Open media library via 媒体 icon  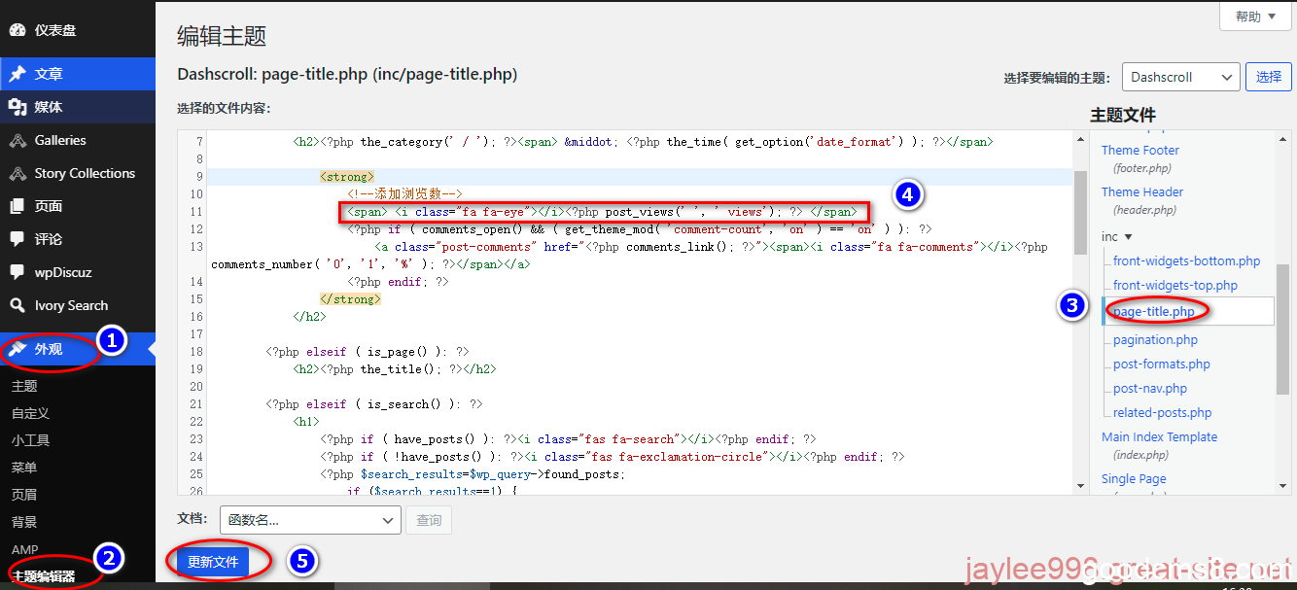(18, 107)
